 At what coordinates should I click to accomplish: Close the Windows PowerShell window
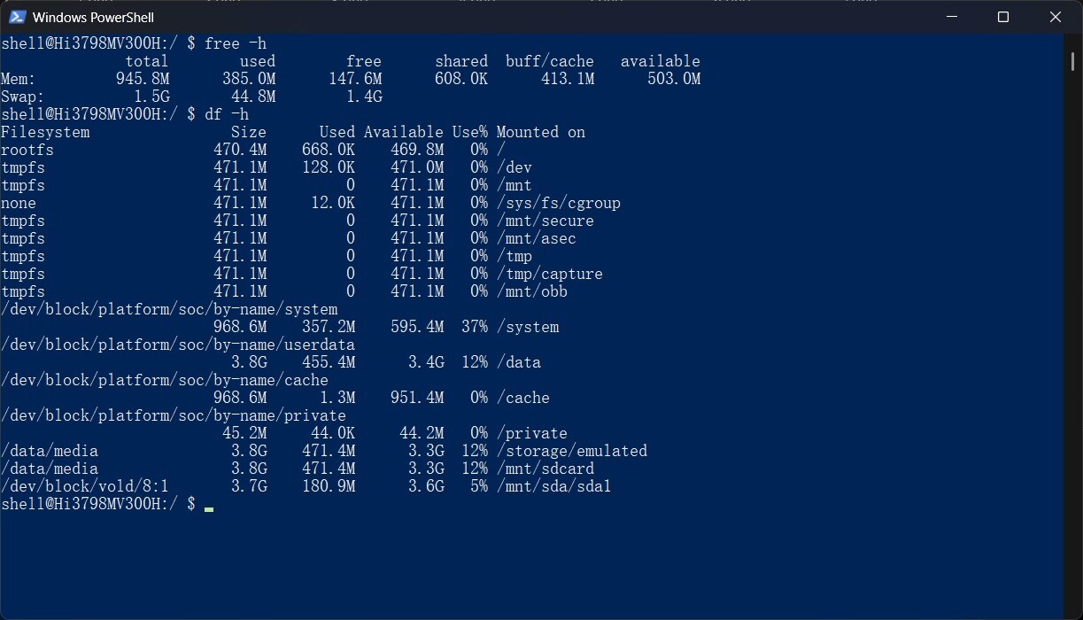1056,17
